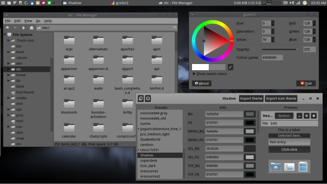Go up to the parent folder in File Manager
This screenshot has width=327, height=184.
(x=23, y=28)
